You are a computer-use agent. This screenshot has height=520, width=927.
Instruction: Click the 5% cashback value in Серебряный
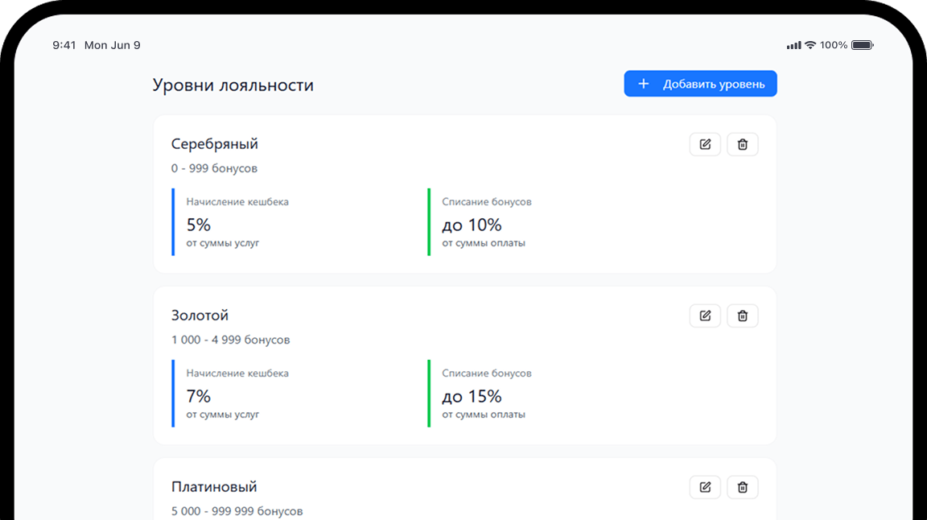pos(198,225)
